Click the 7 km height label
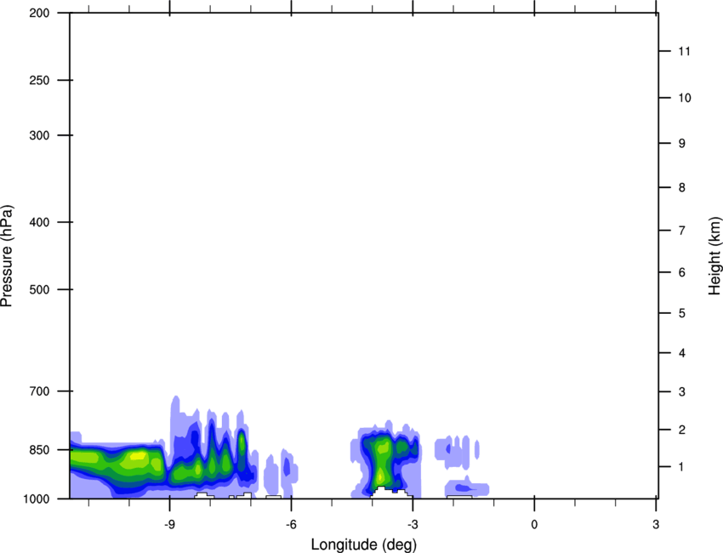723x553 pixels. pos(681,231)
